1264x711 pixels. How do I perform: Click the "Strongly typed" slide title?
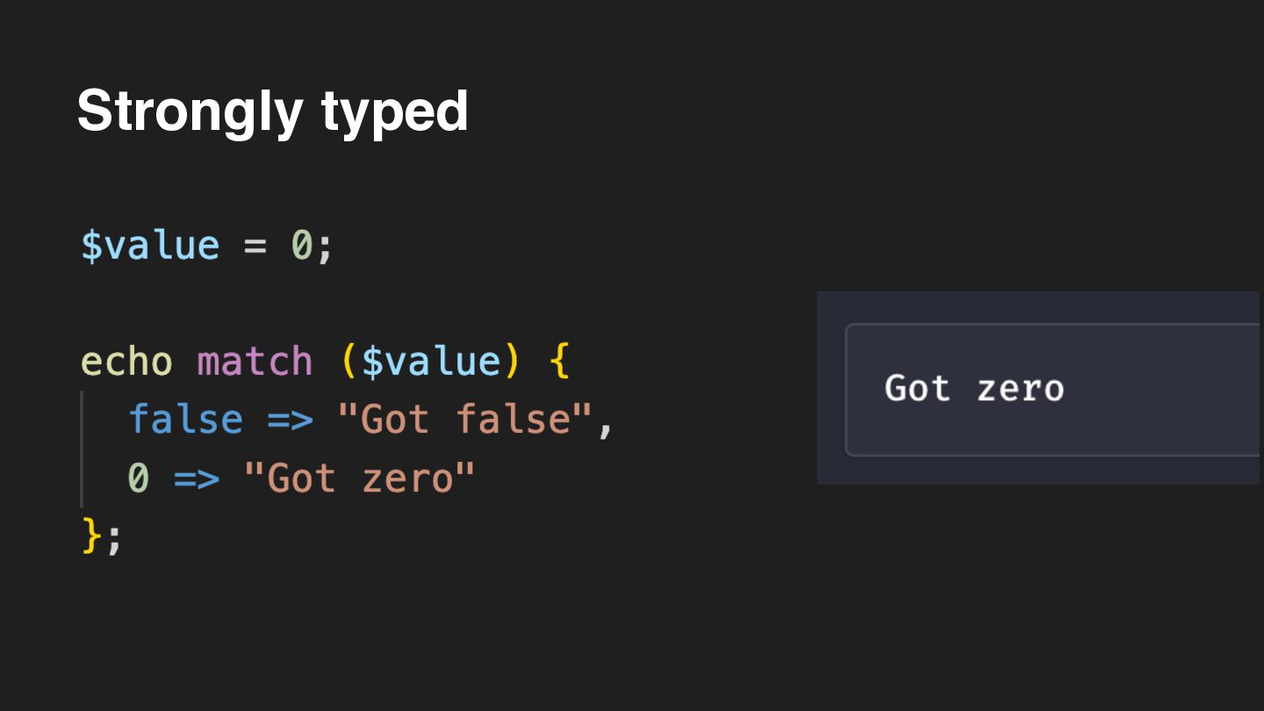(272, 111)
